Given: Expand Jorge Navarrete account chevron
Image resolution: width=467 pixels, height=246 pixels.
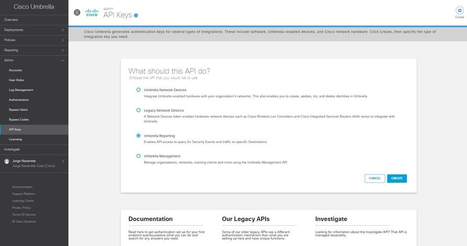Looking at the screenshot, I should pyautogui.click(x=63, y=161).
